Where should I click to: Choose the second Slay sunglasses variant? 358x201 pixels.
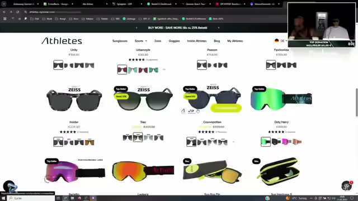138,137
